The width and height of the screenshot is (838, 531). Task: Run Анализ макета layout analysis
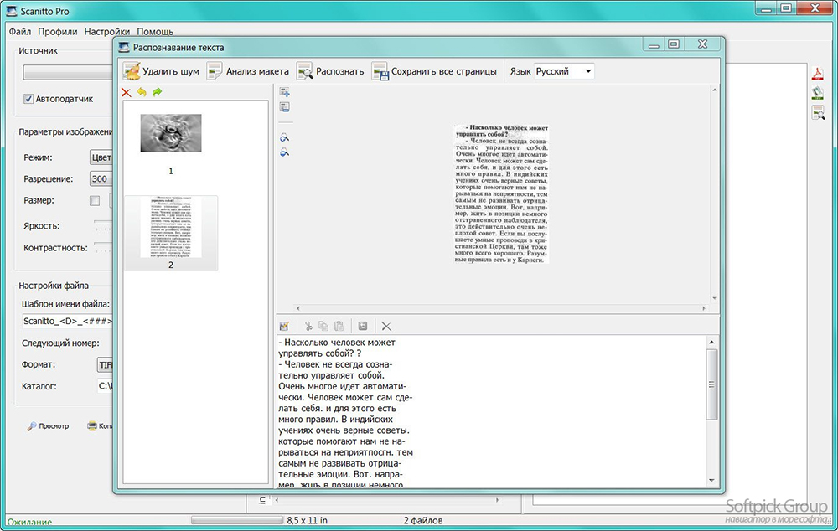pyautogui.click(x=248, y=71)
